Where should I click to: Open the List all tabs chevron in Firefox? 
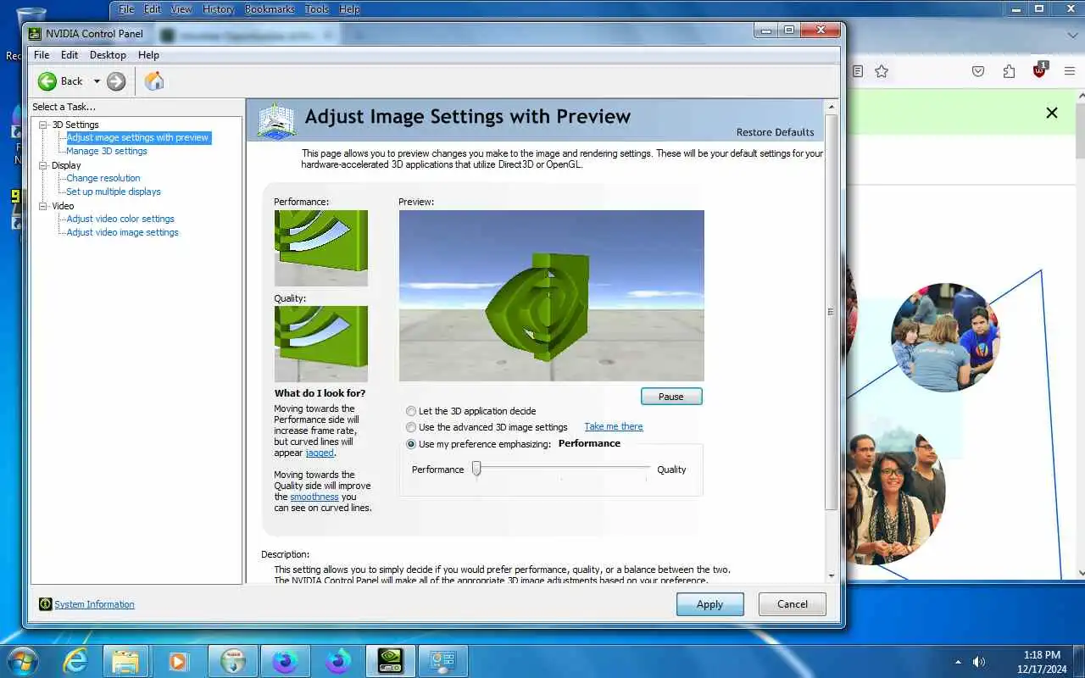pos(1071,36)
